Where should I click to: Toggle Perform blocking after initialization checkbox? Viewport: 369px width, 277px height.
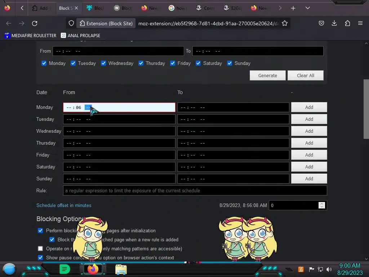point(40,230)
